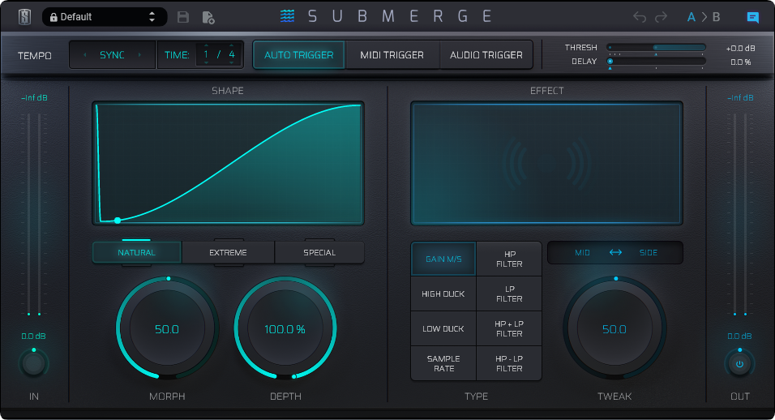The image size is (775, 420).
Task: Select Audio Trigger mode
Action: click(486, 55)
